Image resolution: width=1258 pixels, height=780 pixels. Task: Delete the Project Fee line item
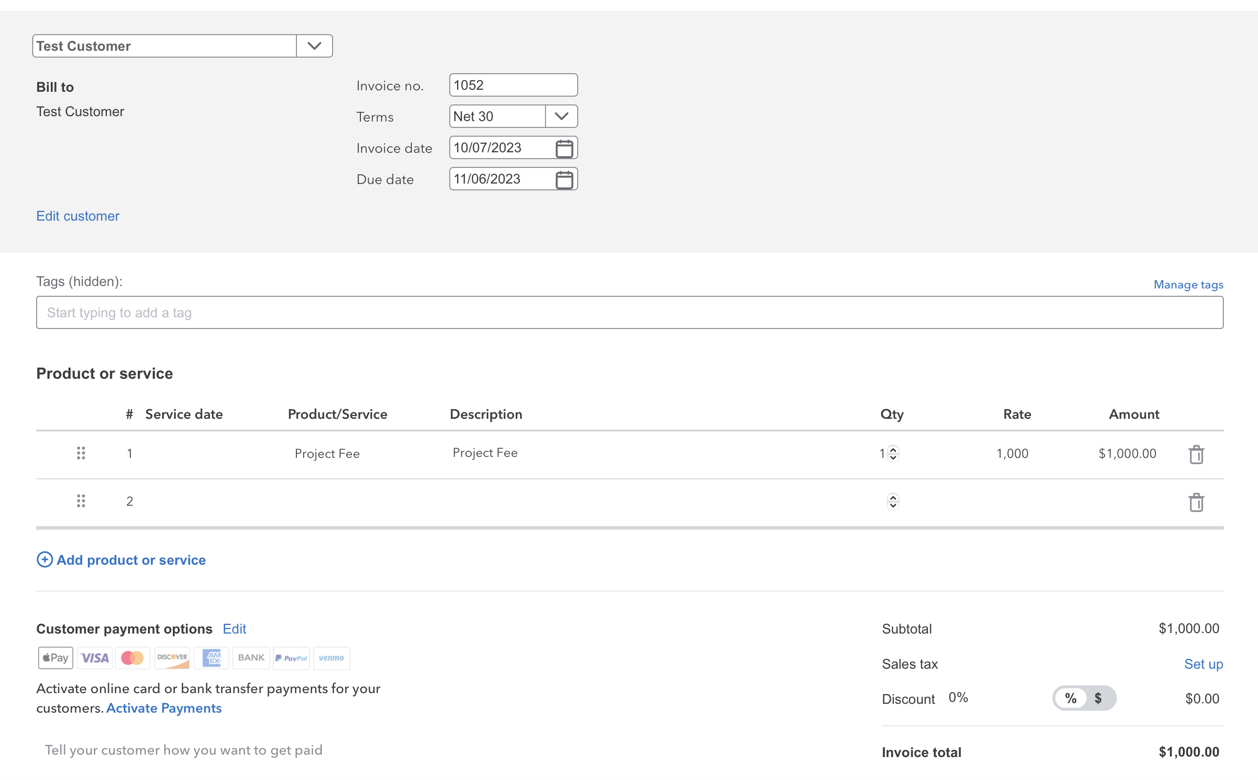pos(1196,453)
